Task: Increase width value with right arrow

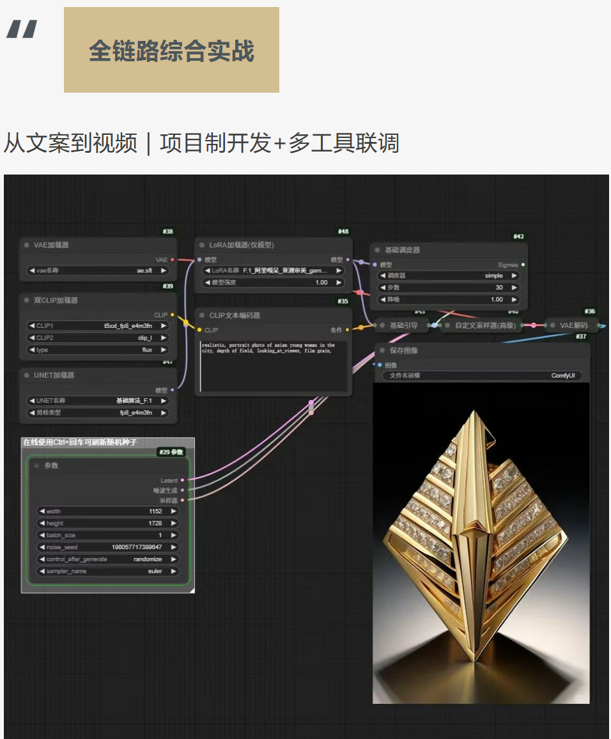Action: tap(173, 511)
